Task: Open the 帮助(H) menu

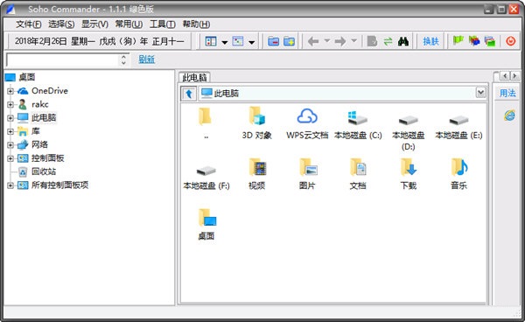Action: pyautogui.click(x=196, y=24)
